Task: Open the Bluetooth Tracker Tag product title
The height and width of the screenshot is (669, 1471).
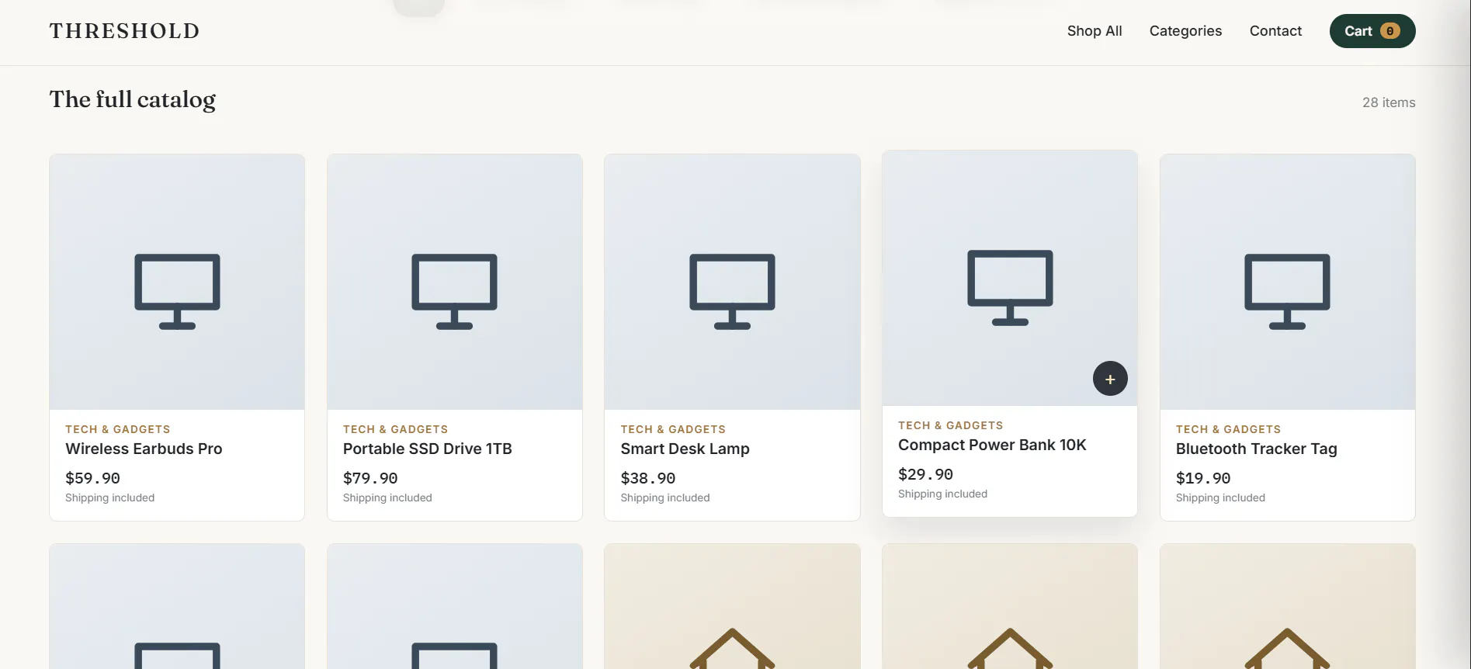Action: 1257,449
